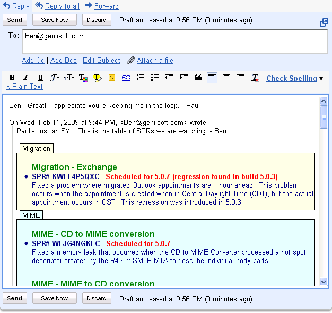The height and width of the screenshot is (313, 332).
Task: Open the text color picker
Action: click(83, 78)
